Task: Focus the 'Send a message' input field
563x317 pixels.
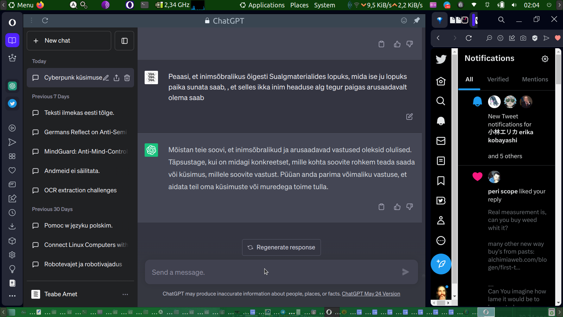Action: coord(274,272)
